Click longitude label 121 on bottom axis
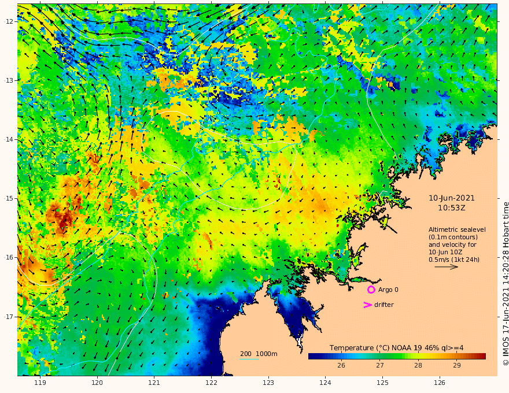509x393 pixels. [x=154, y=383]
